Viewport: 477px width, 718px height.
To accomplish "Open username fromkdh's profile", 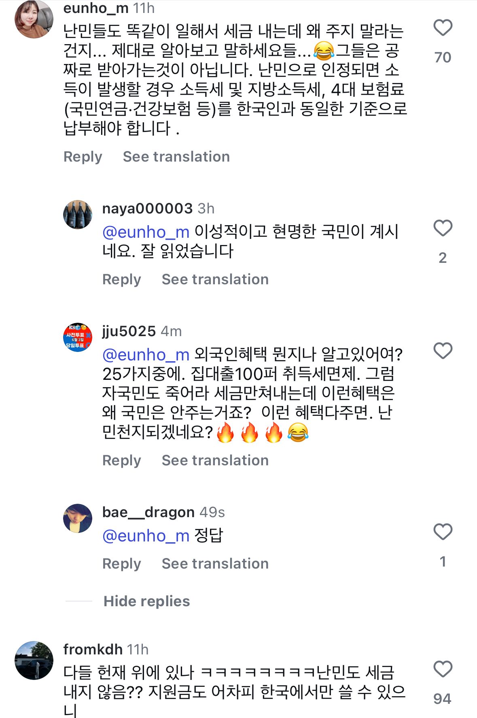I will pos(93,650).
